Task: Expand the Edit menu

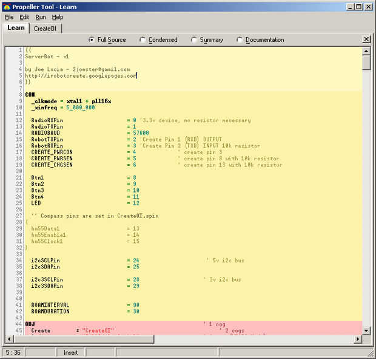Action: (24, 17)
